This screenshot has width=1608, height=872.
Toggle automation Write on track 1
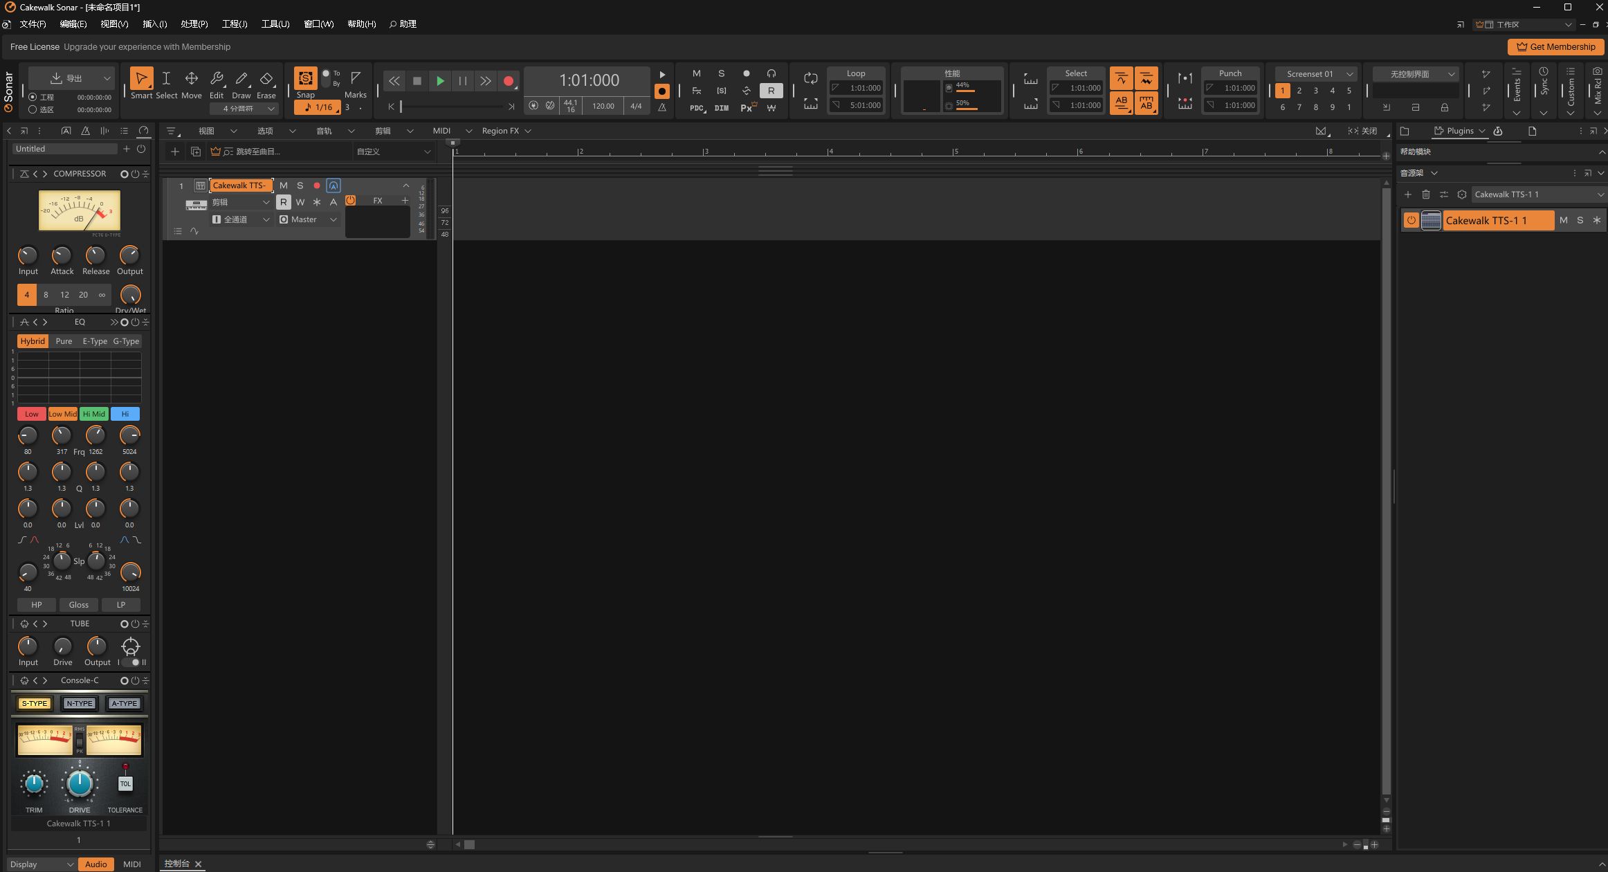(x=300, y=202)
